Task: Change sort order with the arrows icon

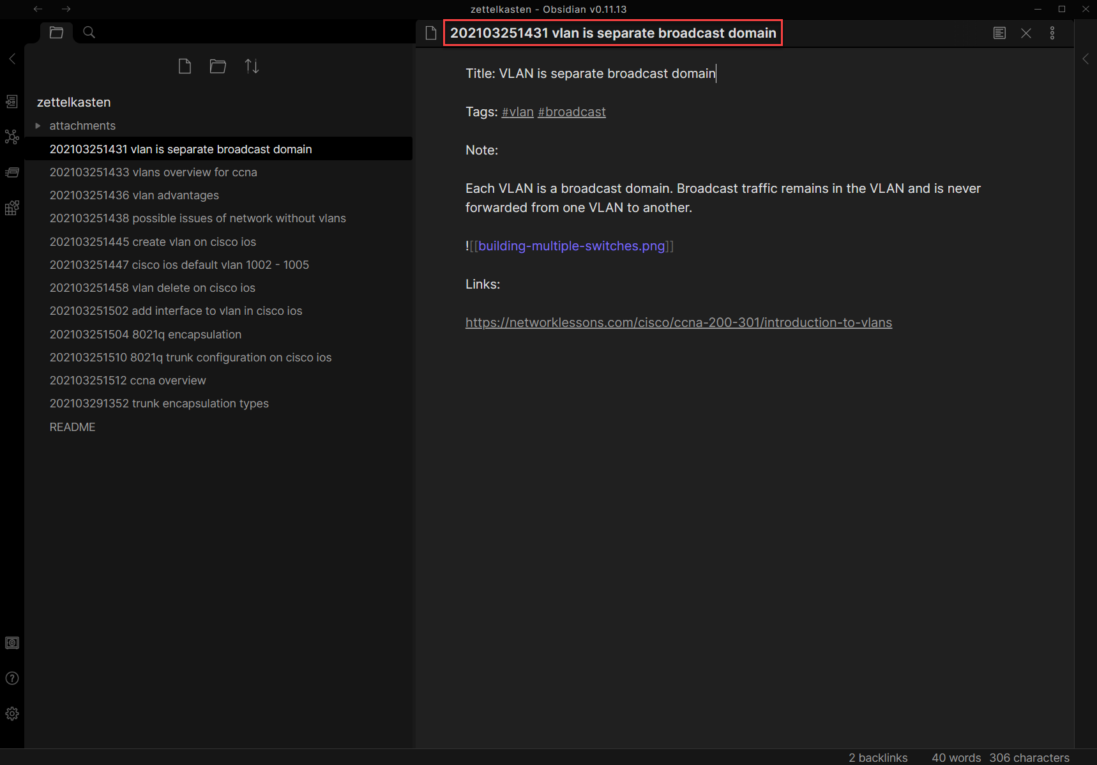Action: click(x=252, y=66)
